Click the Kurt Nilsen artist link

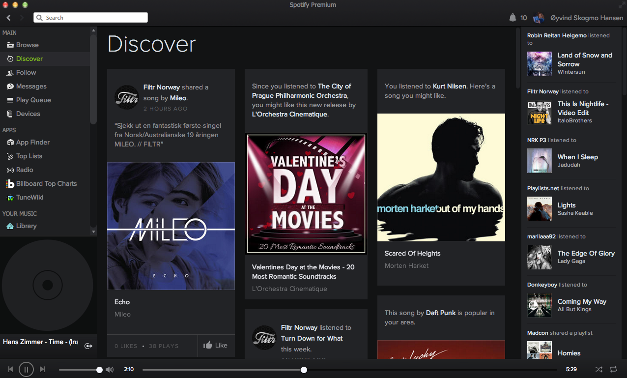tap(449, 86)
